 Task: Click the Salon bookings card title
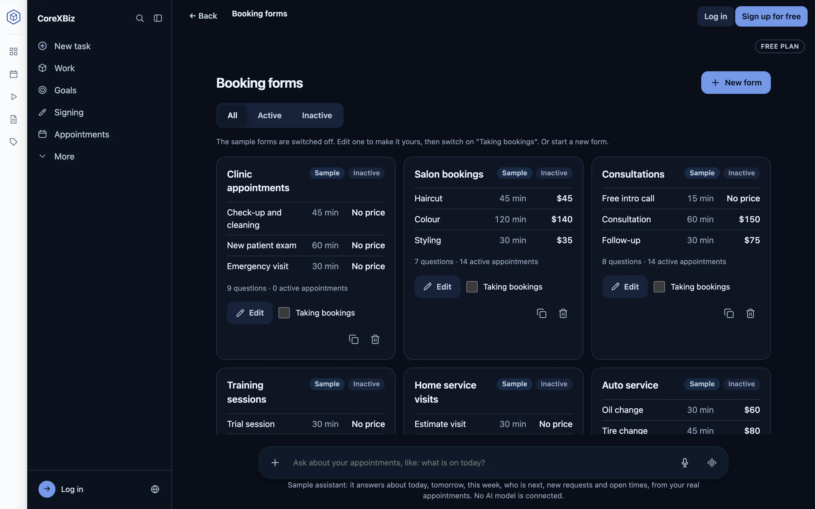(449, 174)
